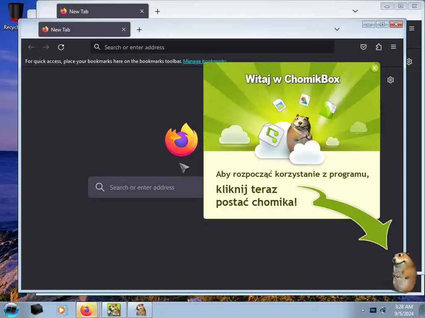
Task: Open Pocket save icon in Firefox toolbar
Action: 364,47
